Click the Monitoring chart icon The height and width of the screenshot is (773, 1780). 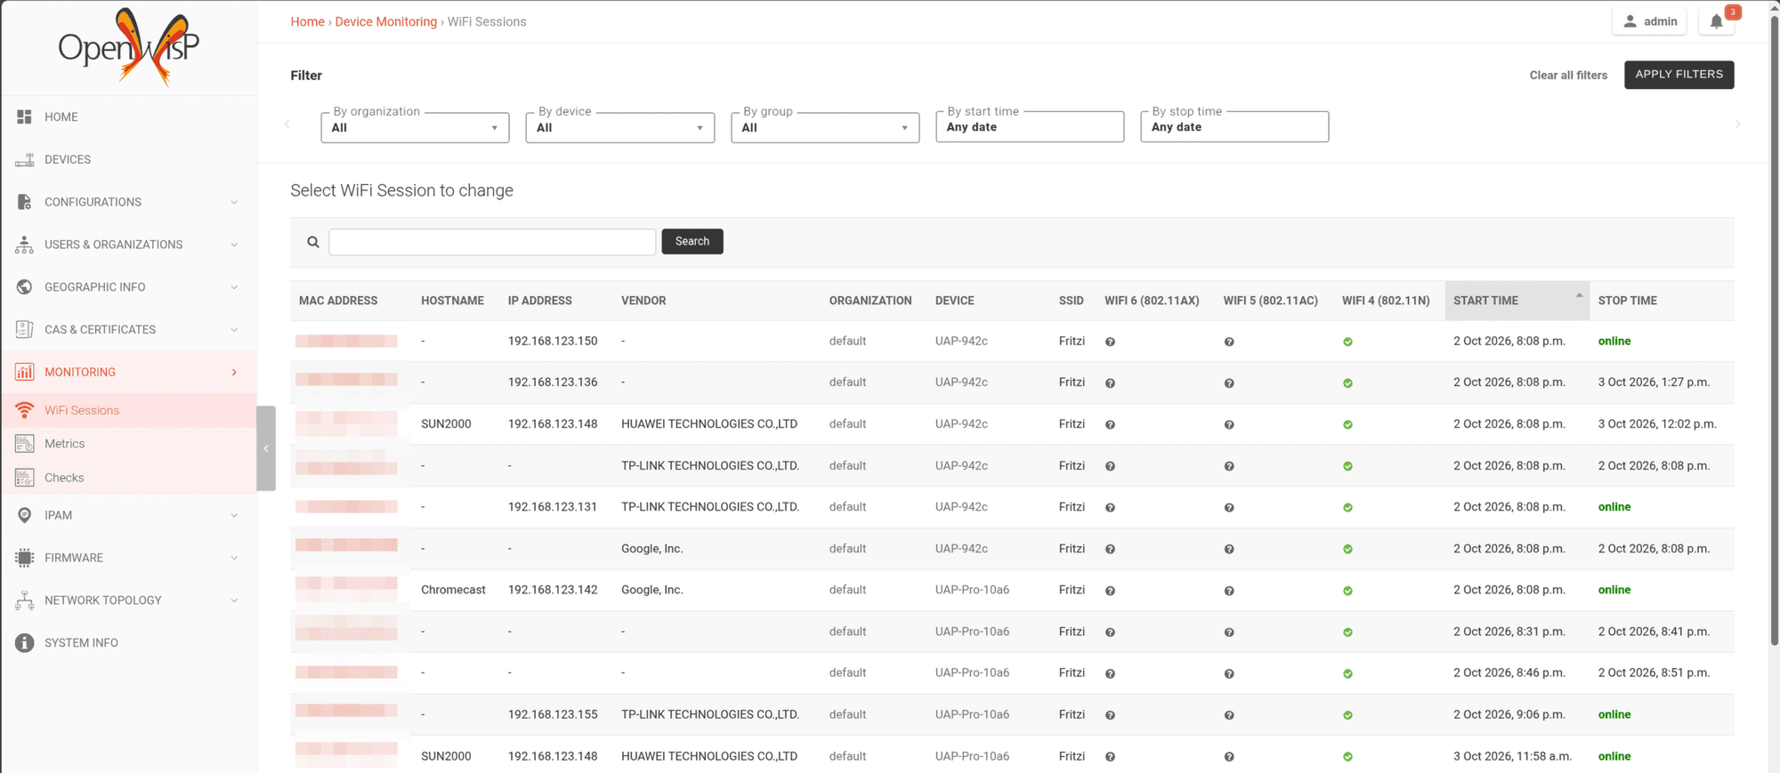pos(24,372)
